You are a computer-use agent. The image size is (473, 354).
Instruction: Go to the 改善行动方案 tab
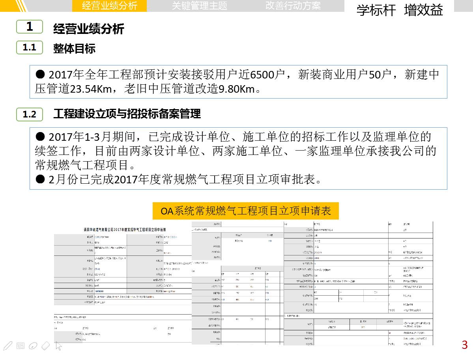[293, 6]
